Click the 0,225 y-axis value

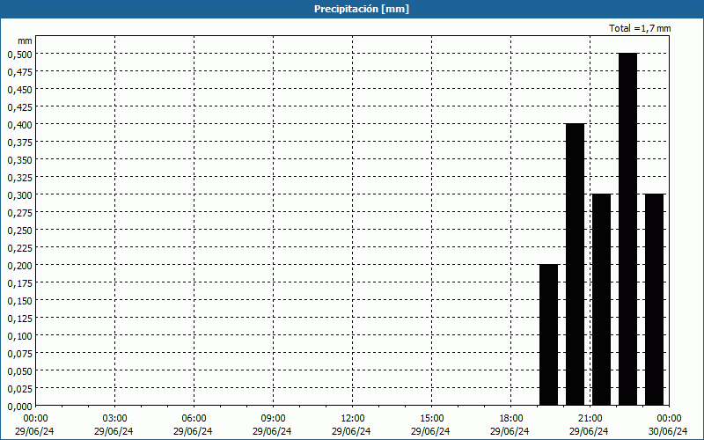pos(19,247)
